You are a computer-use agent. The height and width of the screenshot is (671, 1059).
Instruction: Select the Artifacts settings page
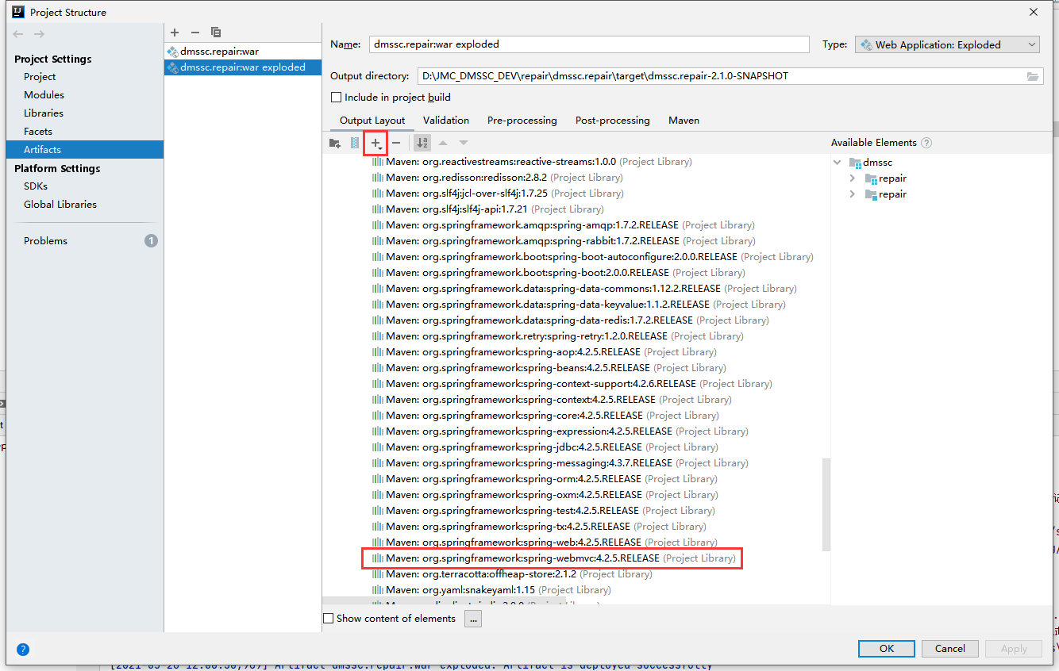84,150
